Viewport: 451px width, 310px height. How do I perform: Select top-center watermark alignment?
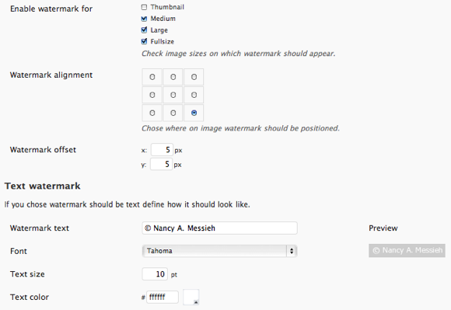click(173, 77)
